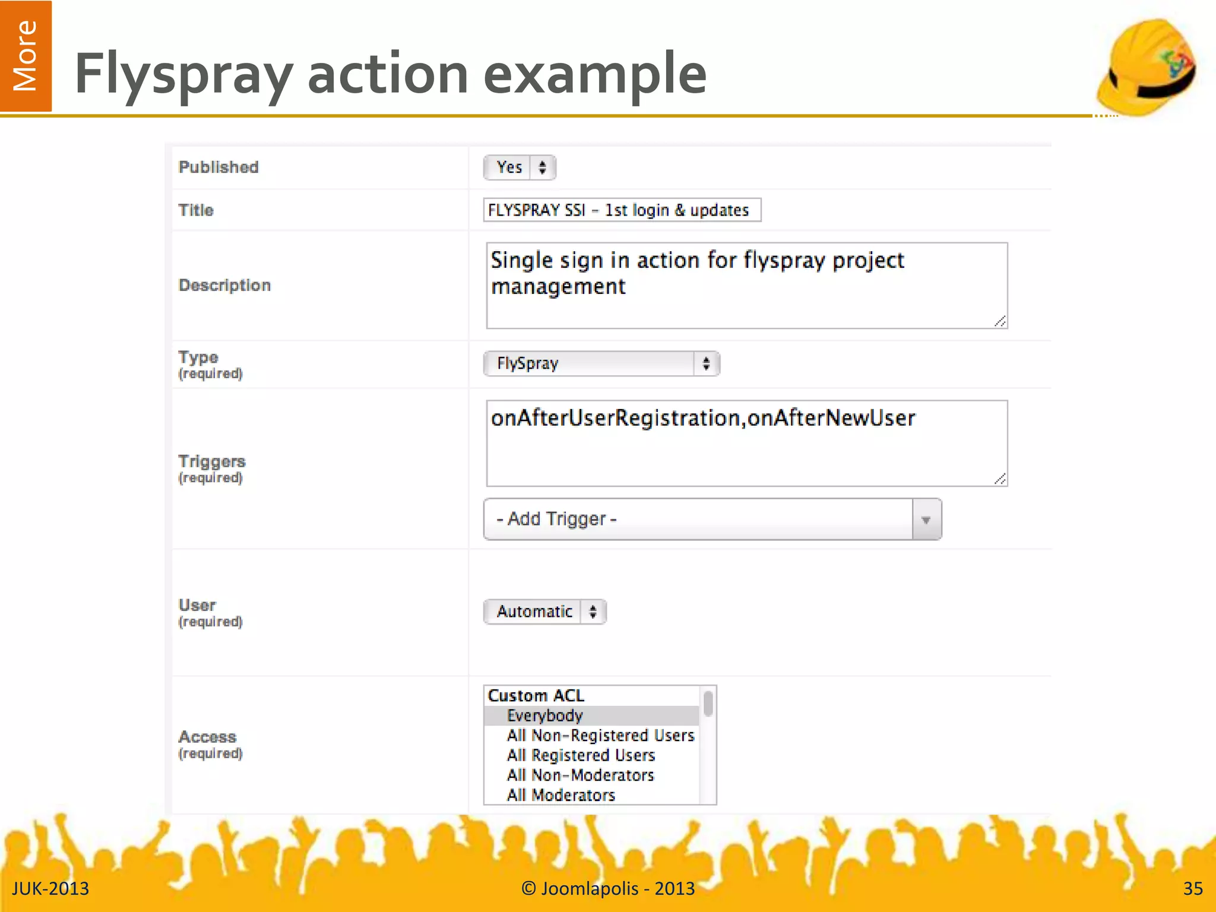Expand the Add Trigger dropdown arrow
Image resolution: width=1216 pixels, height=912 pixels.
click(x=926, y=520)
